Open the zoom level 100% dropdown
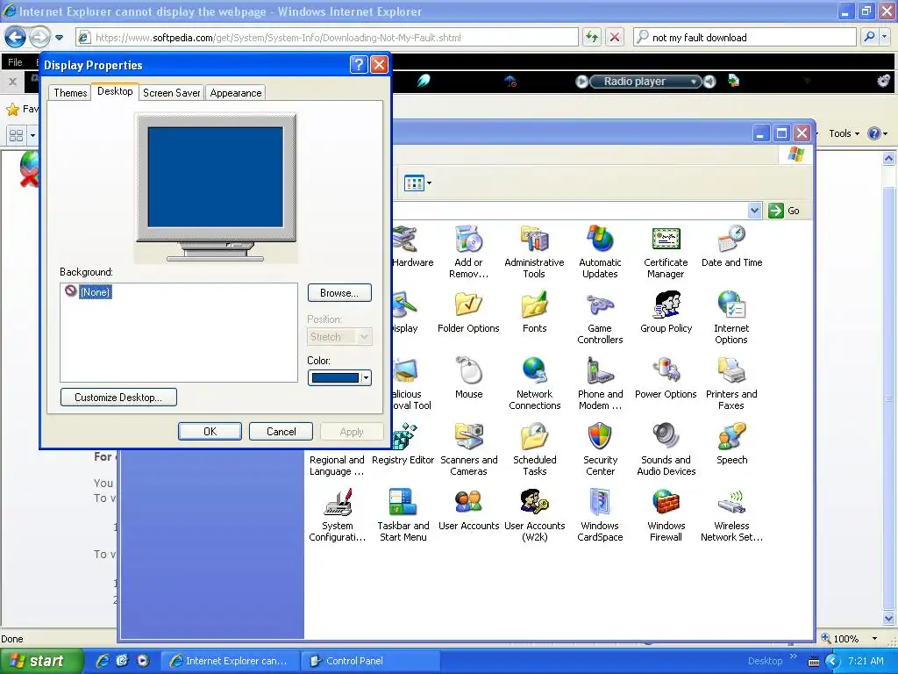Image resolution: width=898 pixels, height=674 pixels. coord(874,639)
